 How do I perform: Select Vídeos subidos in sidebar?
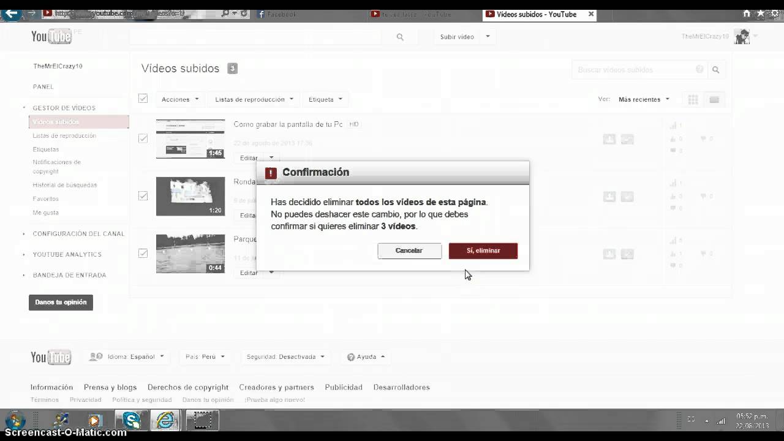coord(78,122)
